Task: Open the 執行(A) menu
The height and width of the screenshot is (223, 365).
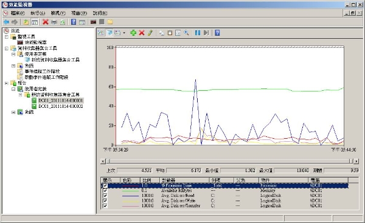Action: point(38,13)
